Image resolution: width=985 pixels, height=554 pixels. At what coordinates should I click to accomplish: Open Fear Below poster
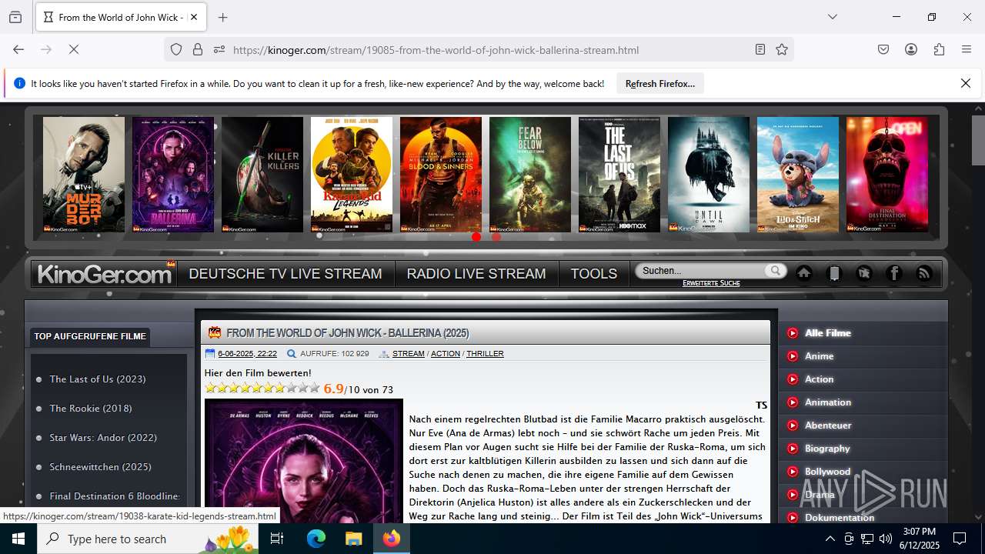[530, 175]
